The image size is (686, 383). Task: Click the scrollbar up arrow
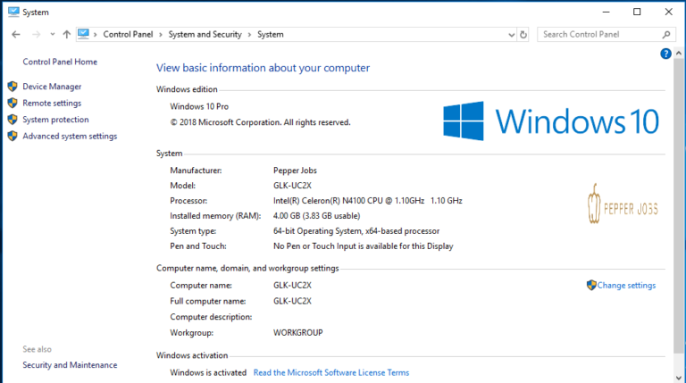coord(679,53)
